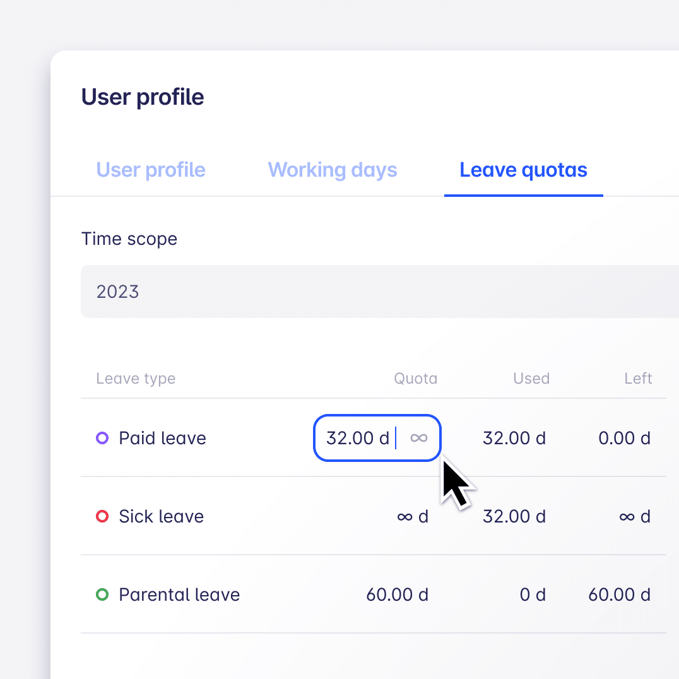Click the Parental leave row label
Viewport: 679px width, 679px height.
[179, 594]
